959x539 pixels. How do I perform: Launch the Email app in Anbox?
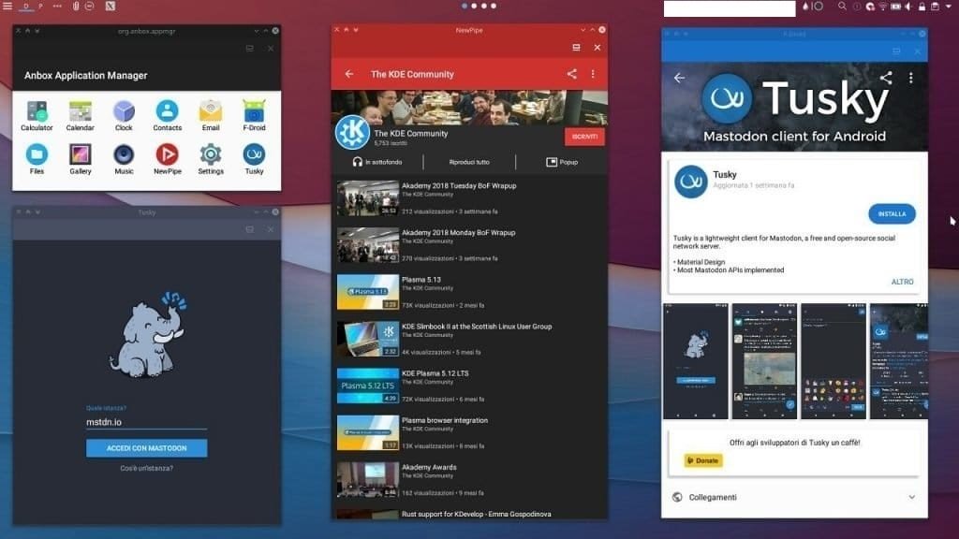coord(211,115)
